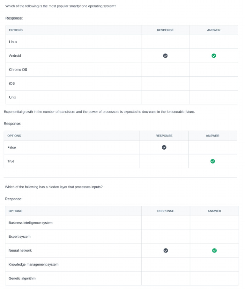Screen dimensions: 245x289
Task: Select the Genetic algorithm option
Action: tap(22, 278)
